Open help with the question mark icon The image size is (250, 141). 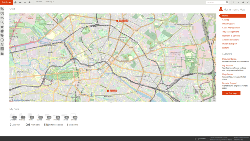(234, 2)
